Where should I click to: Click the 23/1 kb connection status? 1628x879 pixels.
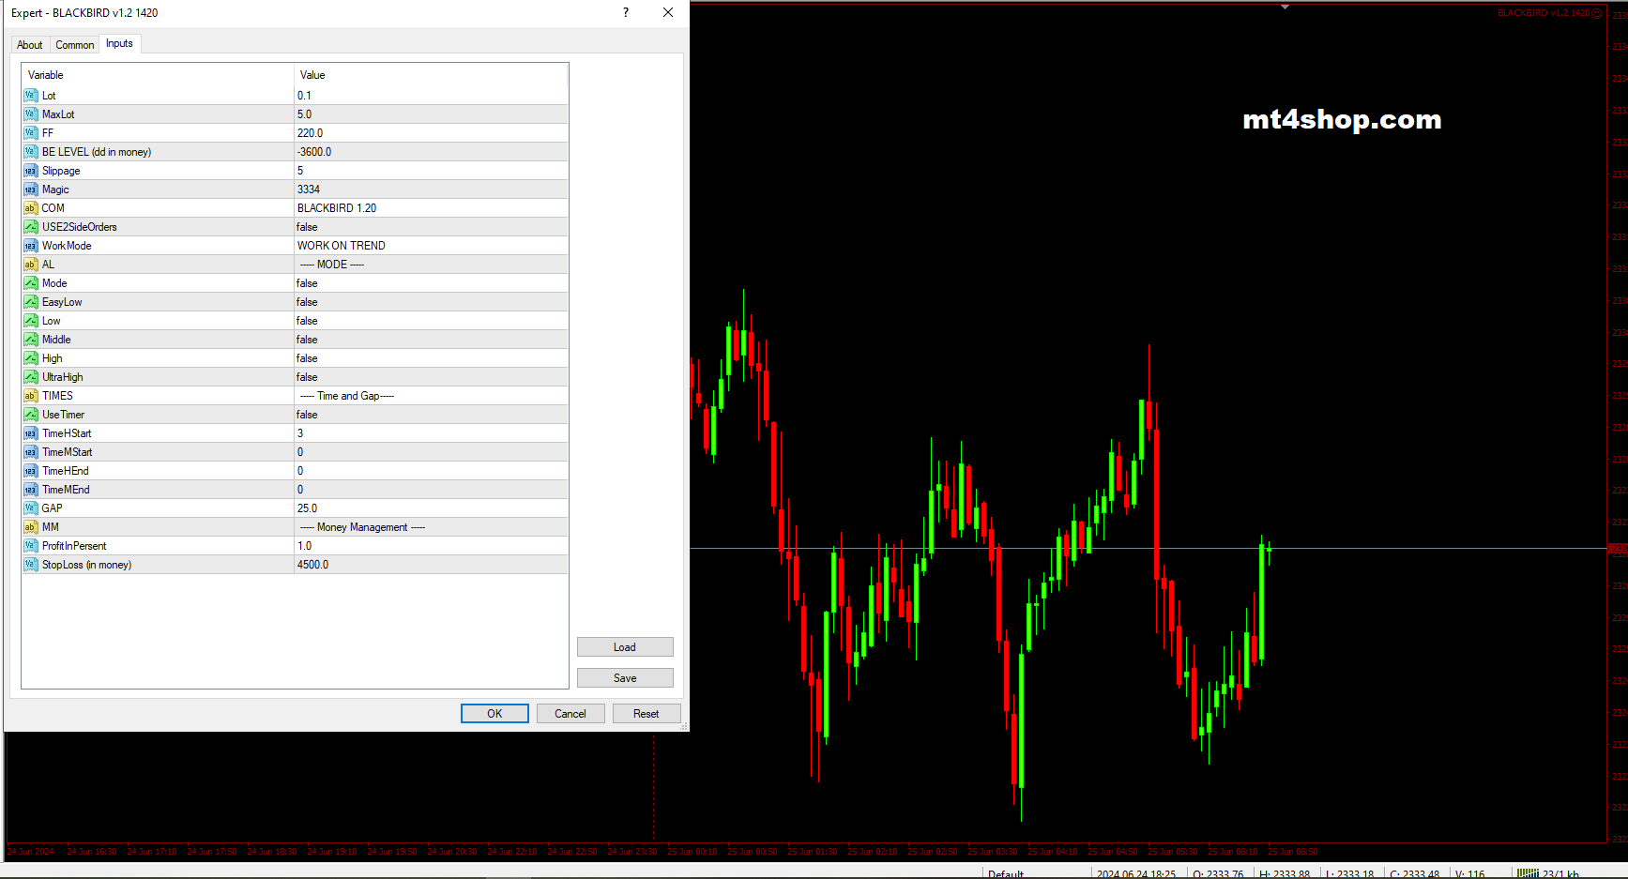tap(1548, 874)
